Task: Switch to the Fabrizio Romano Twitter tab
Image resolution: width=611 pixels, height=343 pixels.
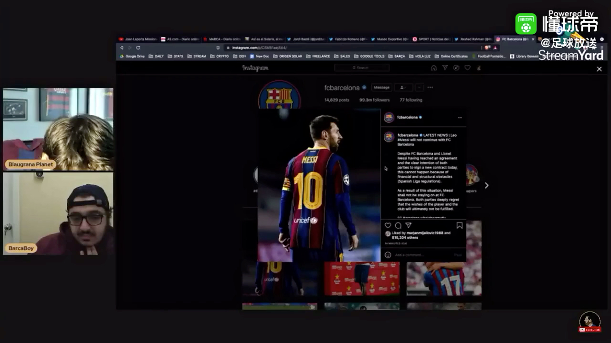Action: tap(348, 39)
